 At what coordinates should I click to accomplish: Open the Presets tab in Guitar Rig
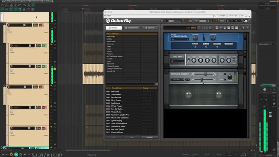(113, 28)
